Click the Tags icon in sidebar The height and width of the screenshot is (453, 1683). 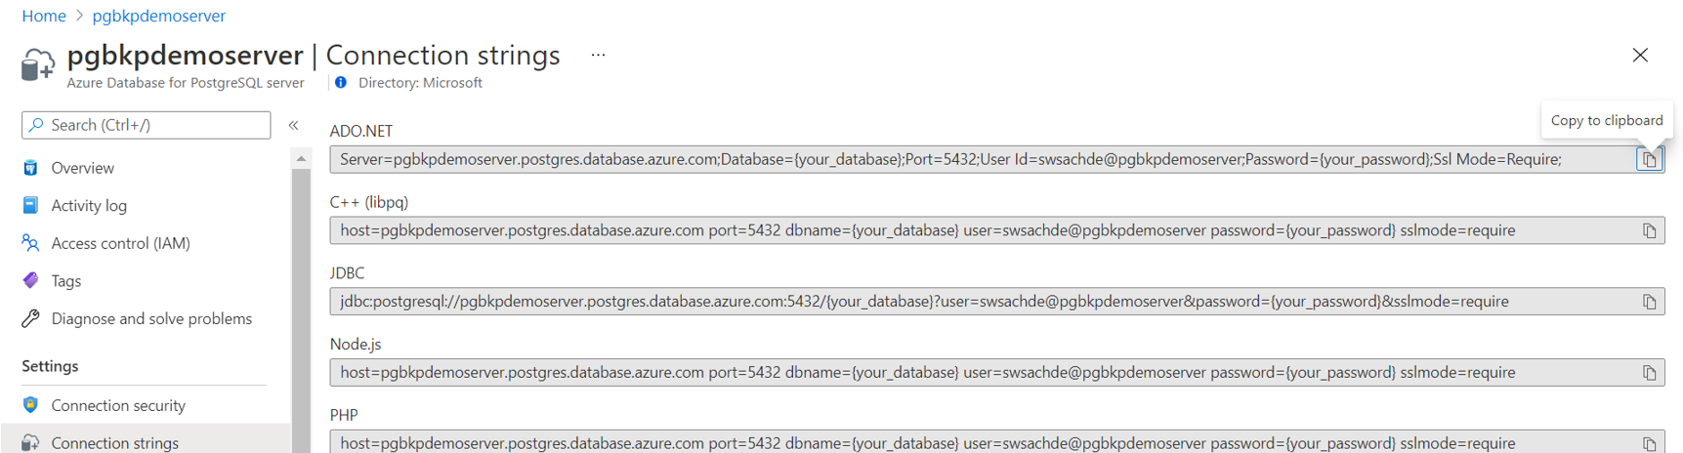tap(31, 281)
